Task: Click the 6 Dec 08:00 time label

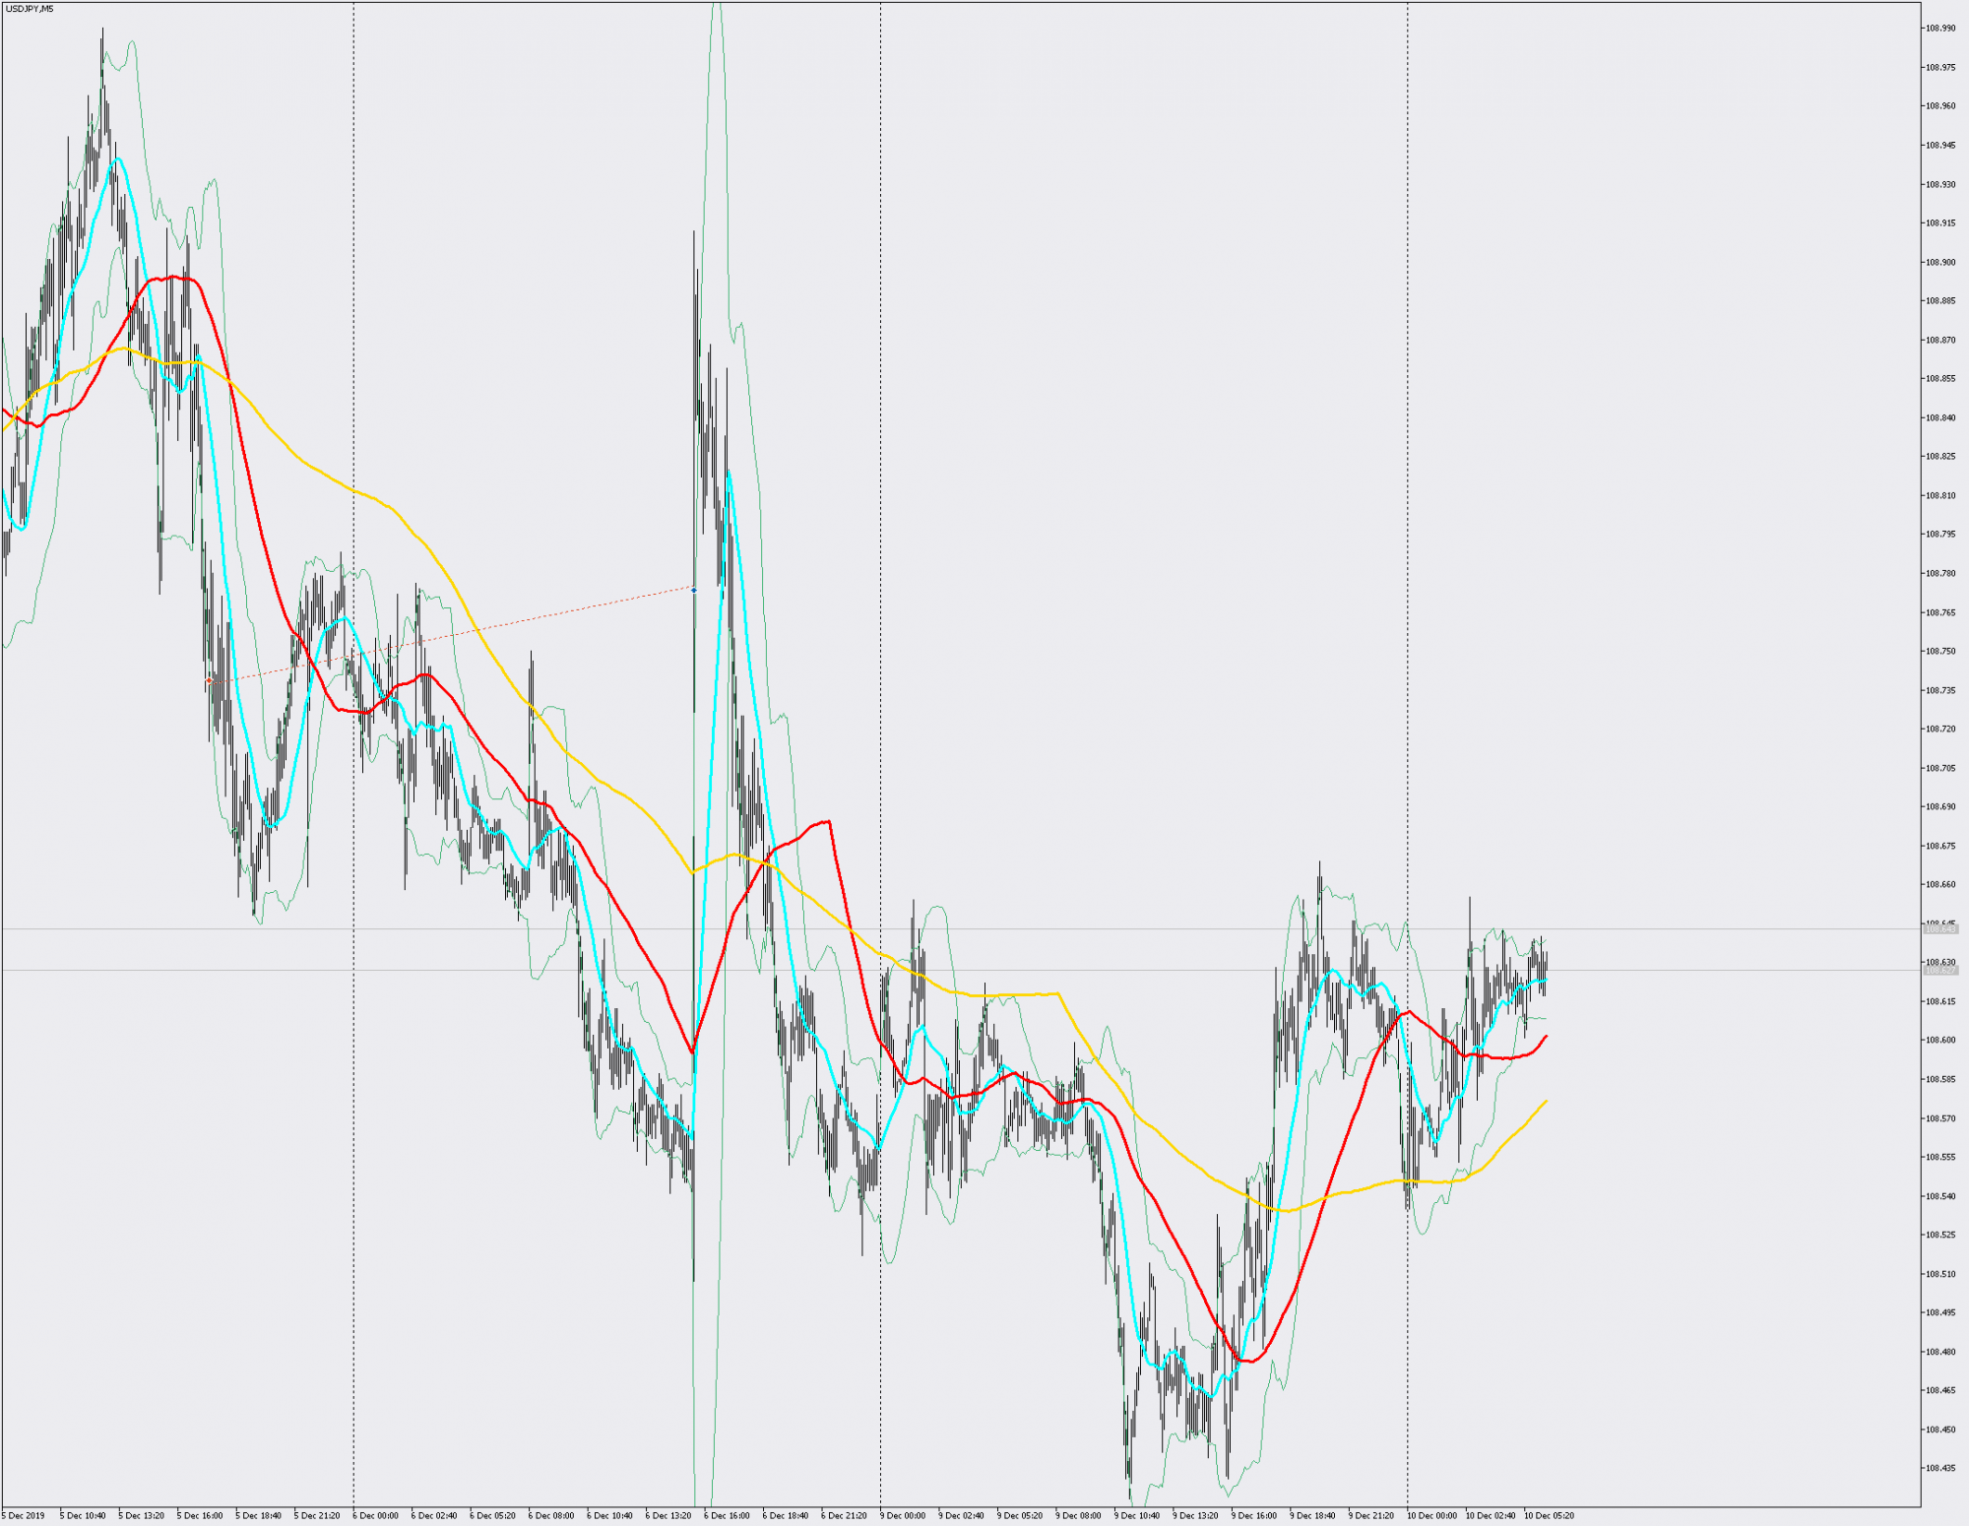Action: (551, 1516)
